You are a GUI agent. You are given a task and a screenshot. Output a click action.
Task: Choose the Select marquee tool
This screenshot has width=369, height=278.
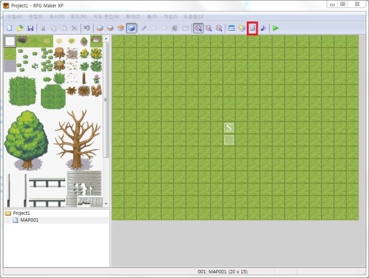185,28
